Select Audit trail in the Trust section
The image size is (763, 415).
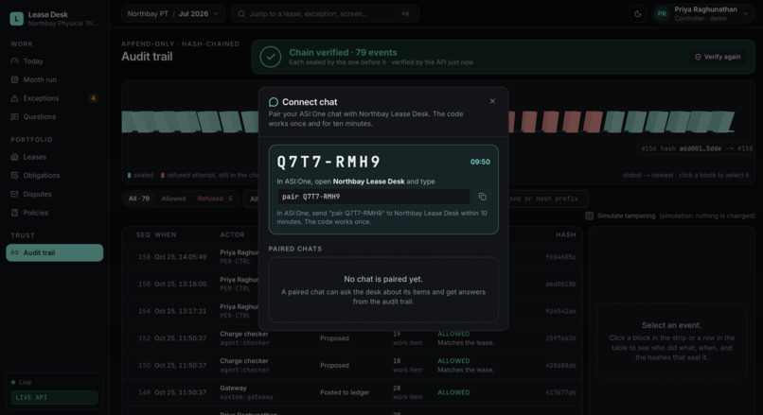pyautogui.click(x=54, y=252)
